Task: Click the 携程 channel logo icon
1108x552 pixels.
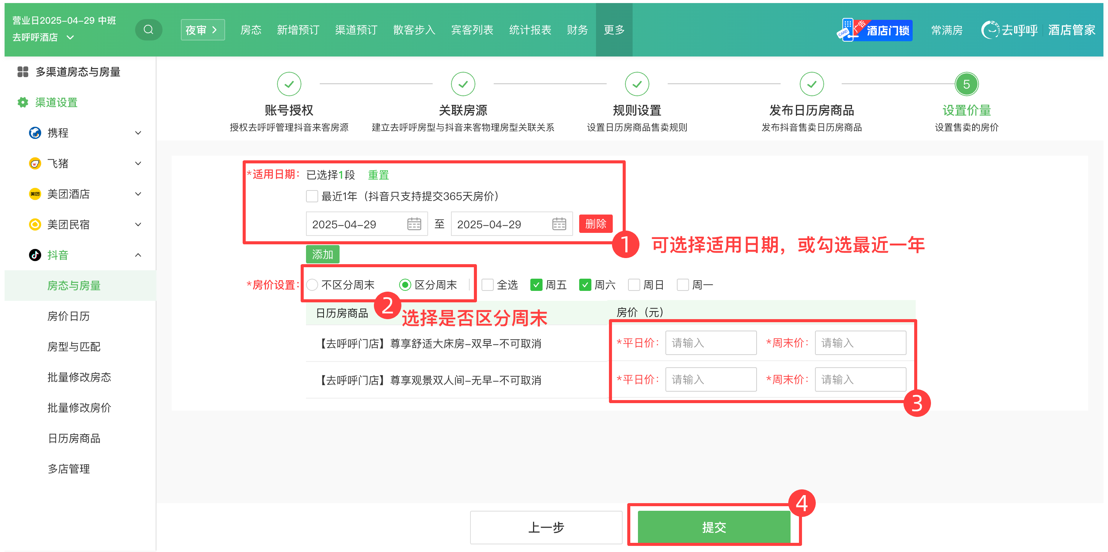Action: (x=35, y=133)
